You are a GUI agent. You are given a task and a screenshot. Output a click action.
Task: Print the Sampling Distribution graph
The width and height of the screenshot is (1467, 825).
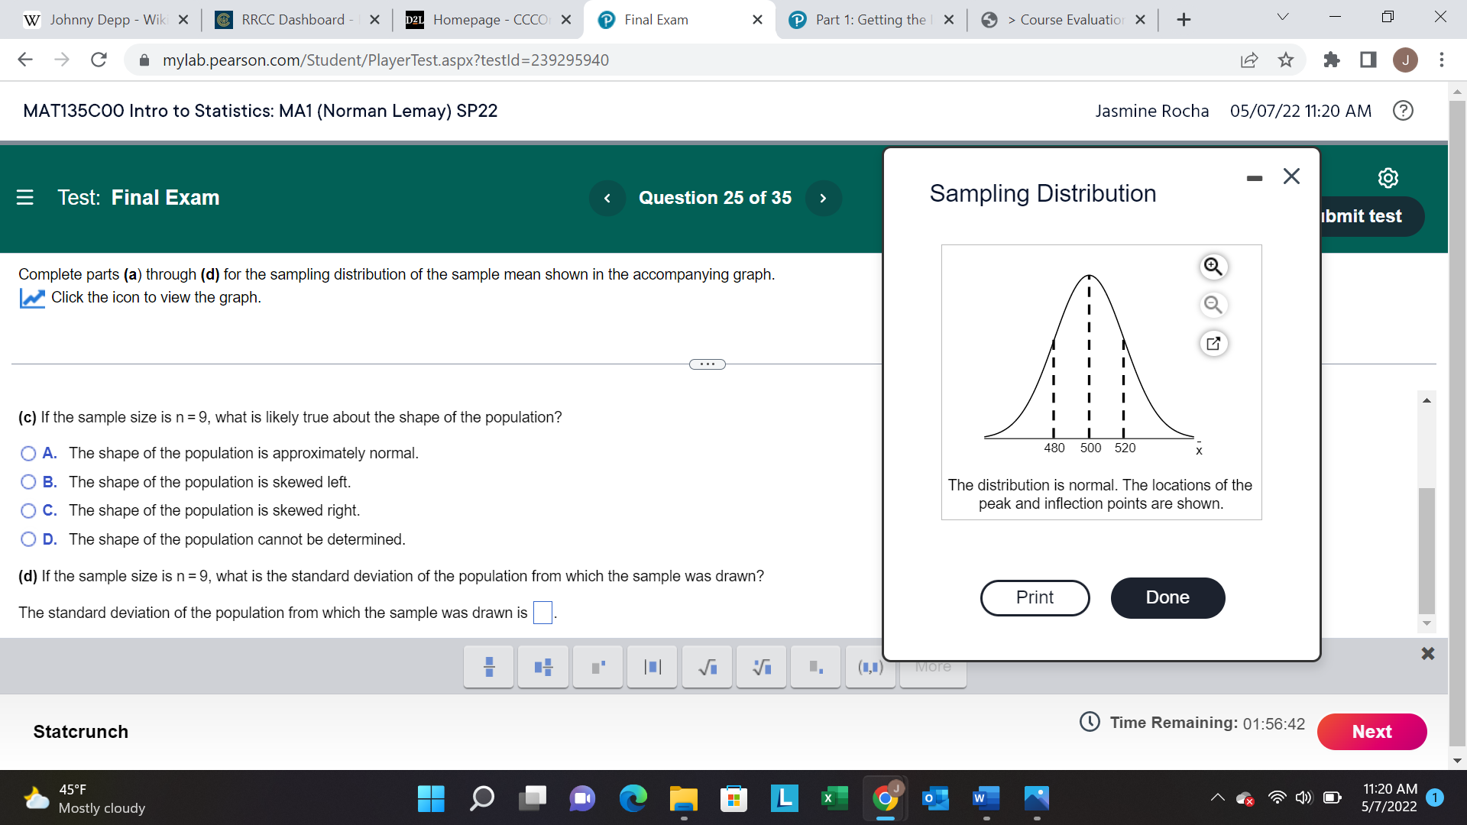pyautogui.click(x=1035, y=597)
